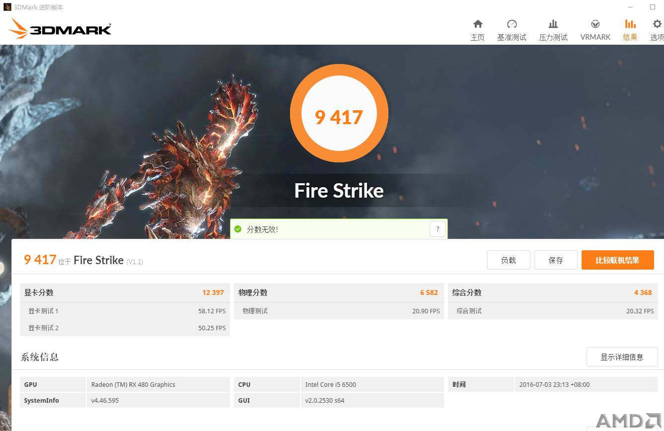The height and width of the screenshot is (431, 664).
Task: Click the Radeon (TM) RX 480 Graphics value
Action: click(x=133, y=385)
